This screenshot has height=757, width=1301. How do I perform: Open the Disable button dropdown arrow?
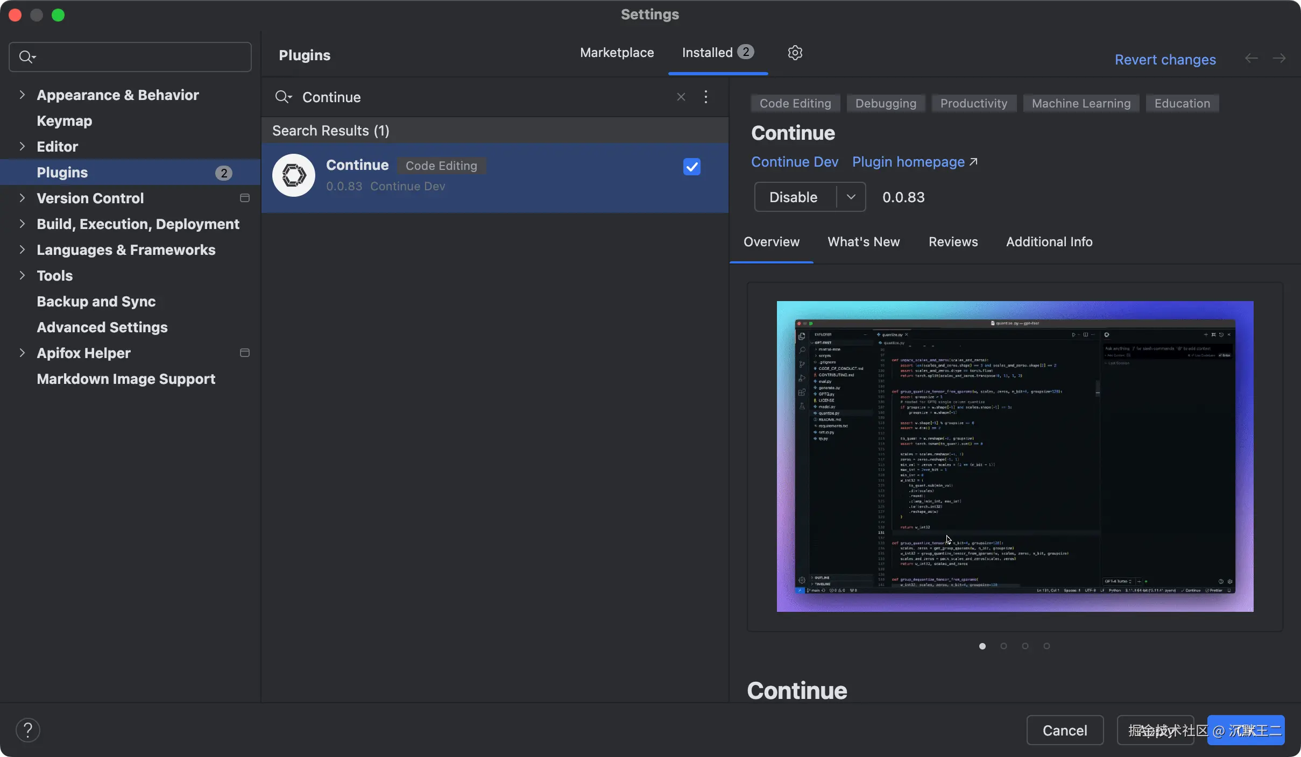click(x=851, y=197)
